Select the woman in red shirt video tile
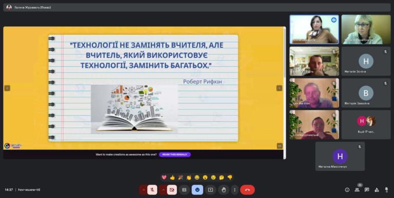The width and height of the screenshot is (394, 198). (314, 125)
